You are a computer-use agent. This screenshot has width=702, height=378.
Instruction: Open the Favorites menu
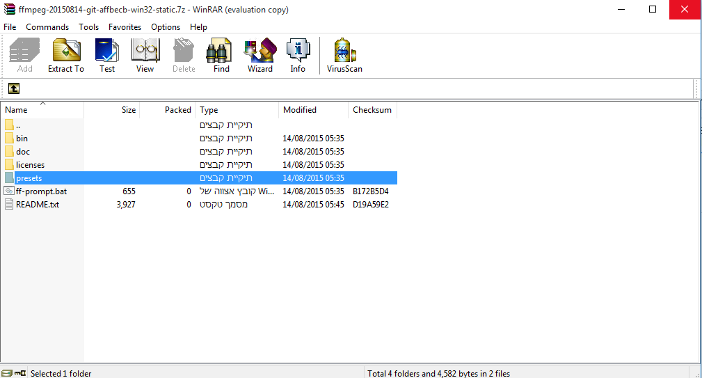click(125, 27)
